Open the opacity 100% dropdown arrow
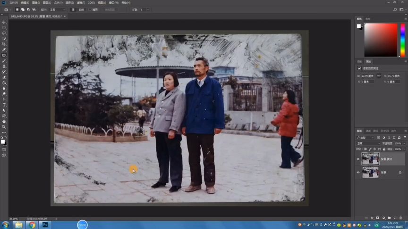Viewport: 408px width, 229px height. pos(404,143)
